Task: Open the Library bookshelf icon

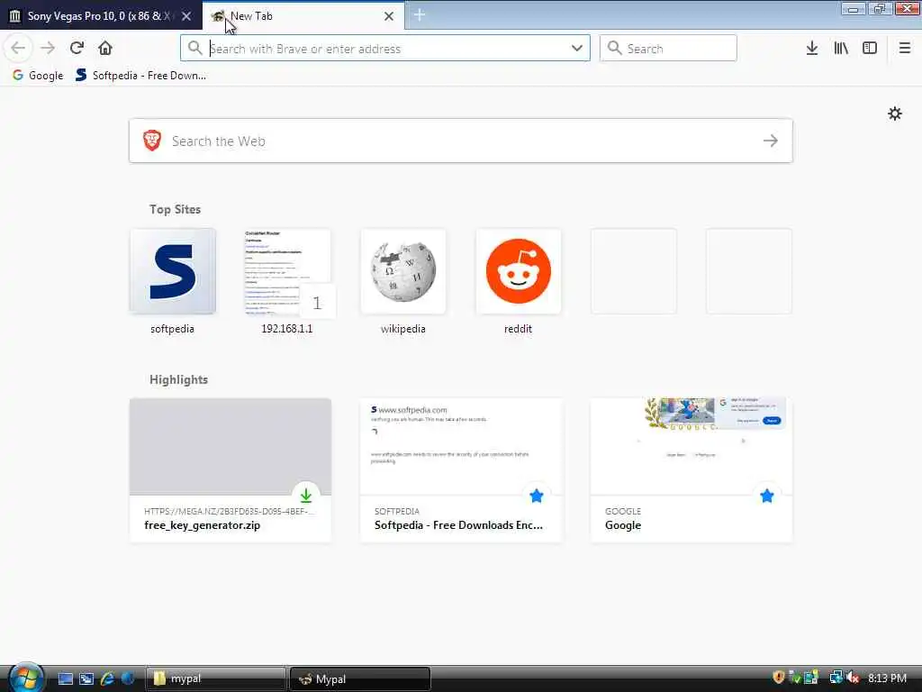Action: point(841,49)
